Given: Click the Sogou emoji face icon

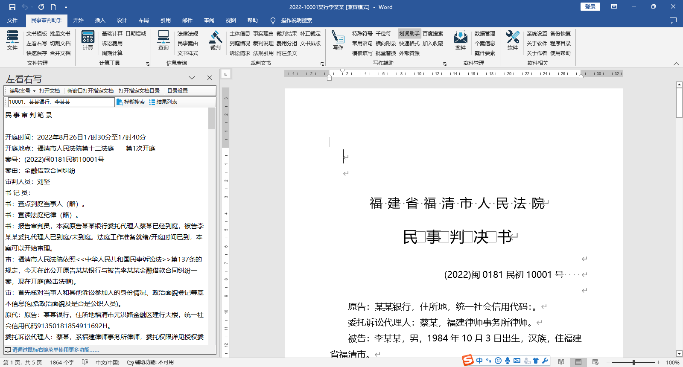Looking at the screenshot, I should point(498,361).
